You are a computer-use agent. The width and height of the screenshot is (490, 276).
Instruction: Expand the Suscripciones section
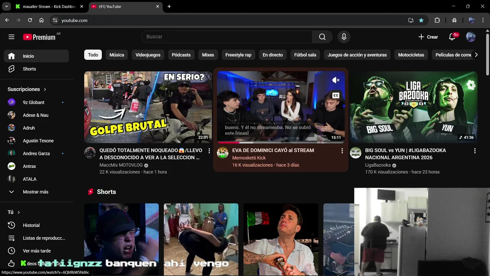(27, 89)
